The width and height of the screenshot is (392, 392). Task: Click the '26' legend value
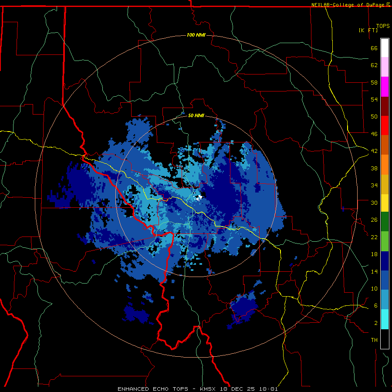coord(374,220)
